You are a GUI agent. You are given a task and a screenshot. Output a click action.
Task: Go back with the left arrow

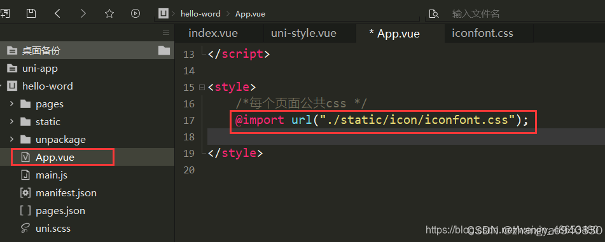(x=57, y=13)
